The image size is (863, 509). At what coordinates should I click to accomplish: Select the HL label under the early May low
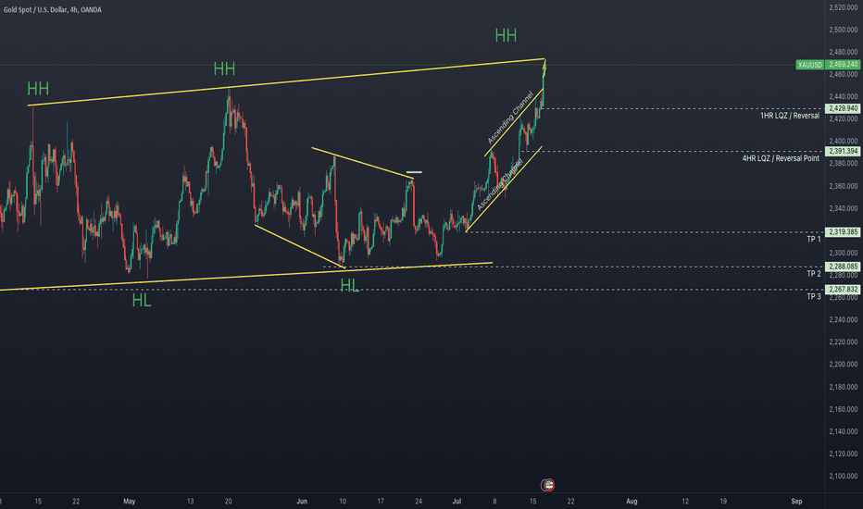point(142,301)
